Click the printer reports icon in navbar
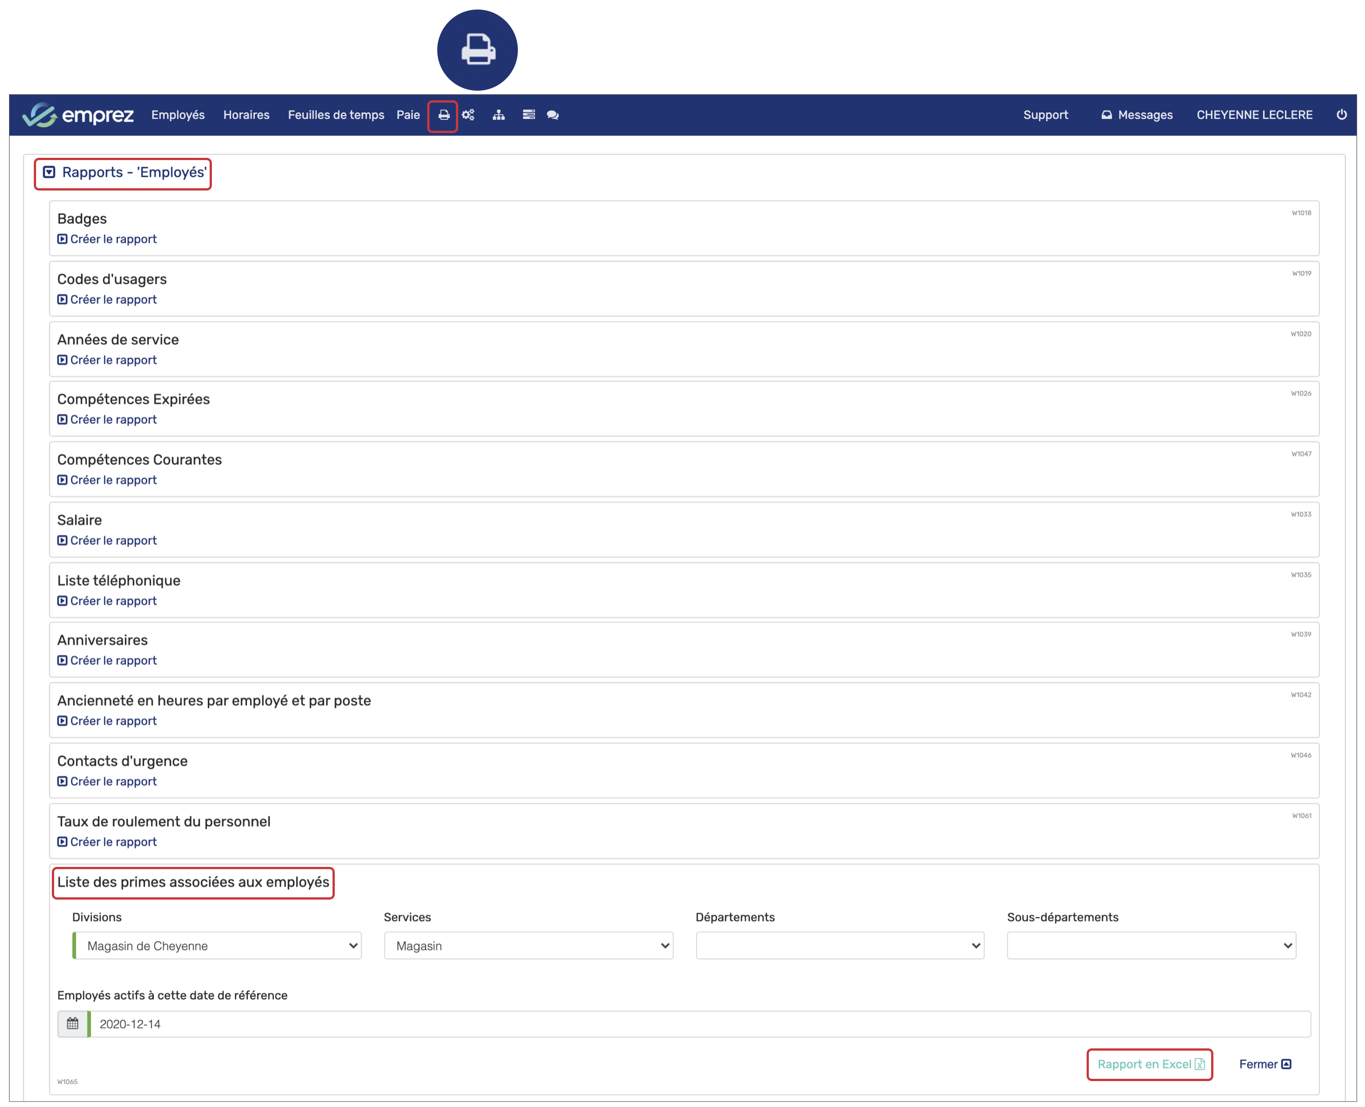 click(443, 116)
